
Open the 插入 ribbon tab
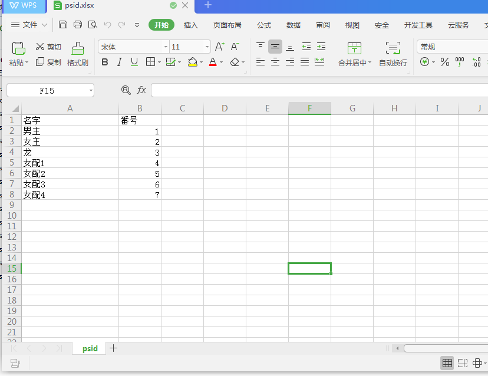click(x=191, y=25)
